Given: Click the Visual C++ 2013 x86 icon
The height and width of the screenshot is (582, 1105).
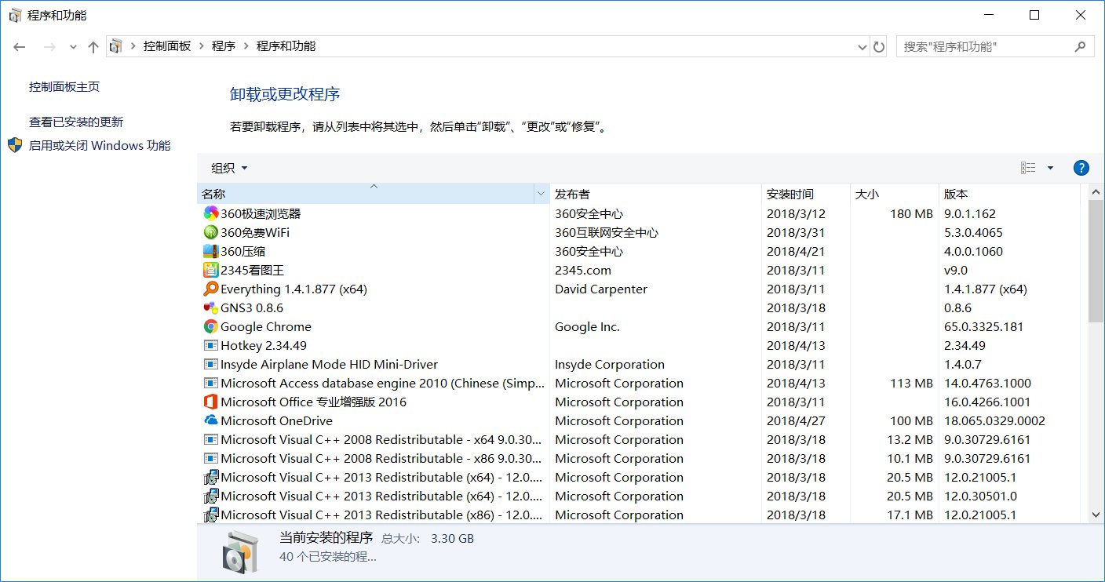Looking at the screenshot, I should coord(210,515).
